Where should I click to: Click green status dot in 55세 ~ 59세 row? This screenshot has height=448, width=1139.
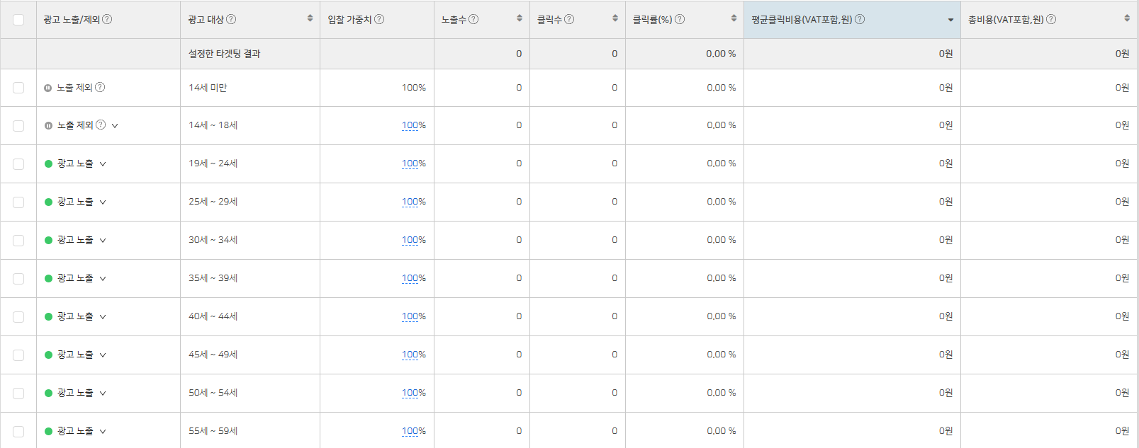tap(49, 432)
